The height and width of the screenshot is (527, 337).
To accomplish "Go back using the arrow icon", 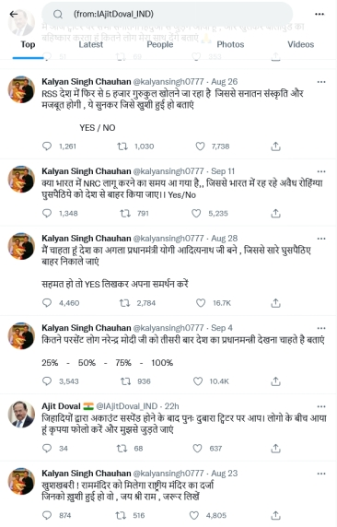I will click(x=14, y=14).
